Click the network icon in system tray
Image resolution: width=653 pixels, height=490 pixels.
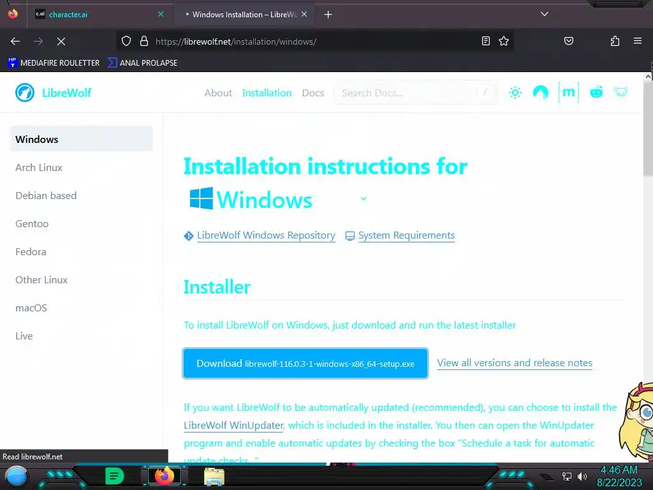point(566,476)
